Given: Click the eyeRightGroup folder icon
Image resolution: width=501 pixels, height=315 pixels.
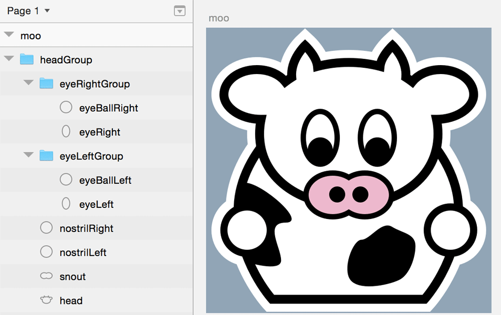Looking at the screenshot, I should pos(46,83).
